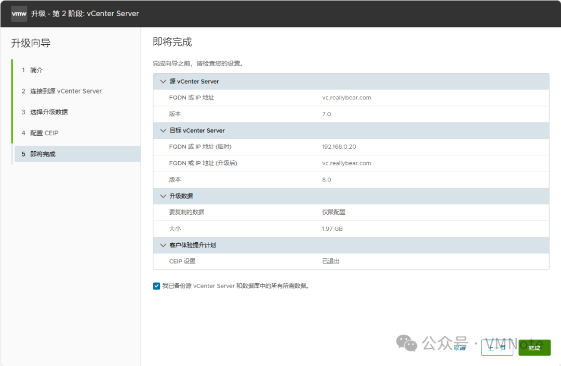Select CEIP setting value 已退出
This screenshot has height=366, width=561.
(x=330, y=262)
